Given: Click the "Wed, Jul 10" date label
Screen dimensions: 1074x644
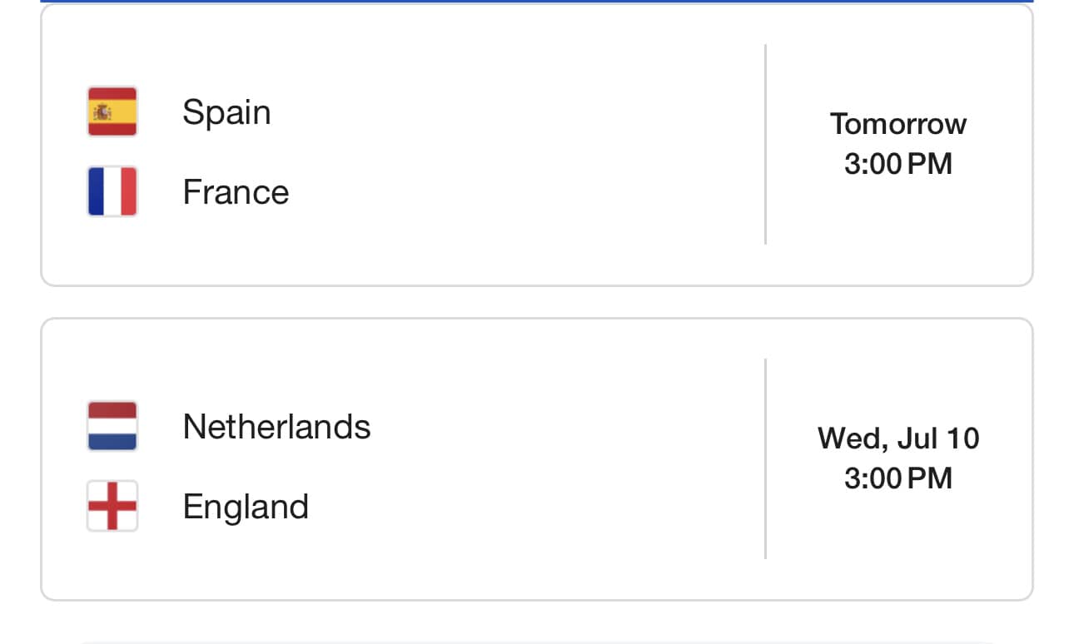Looking at the screenshot, I should pos(898,438).
